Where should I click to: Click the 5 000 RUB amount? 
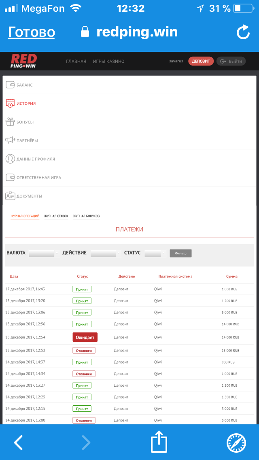(229, 313)
